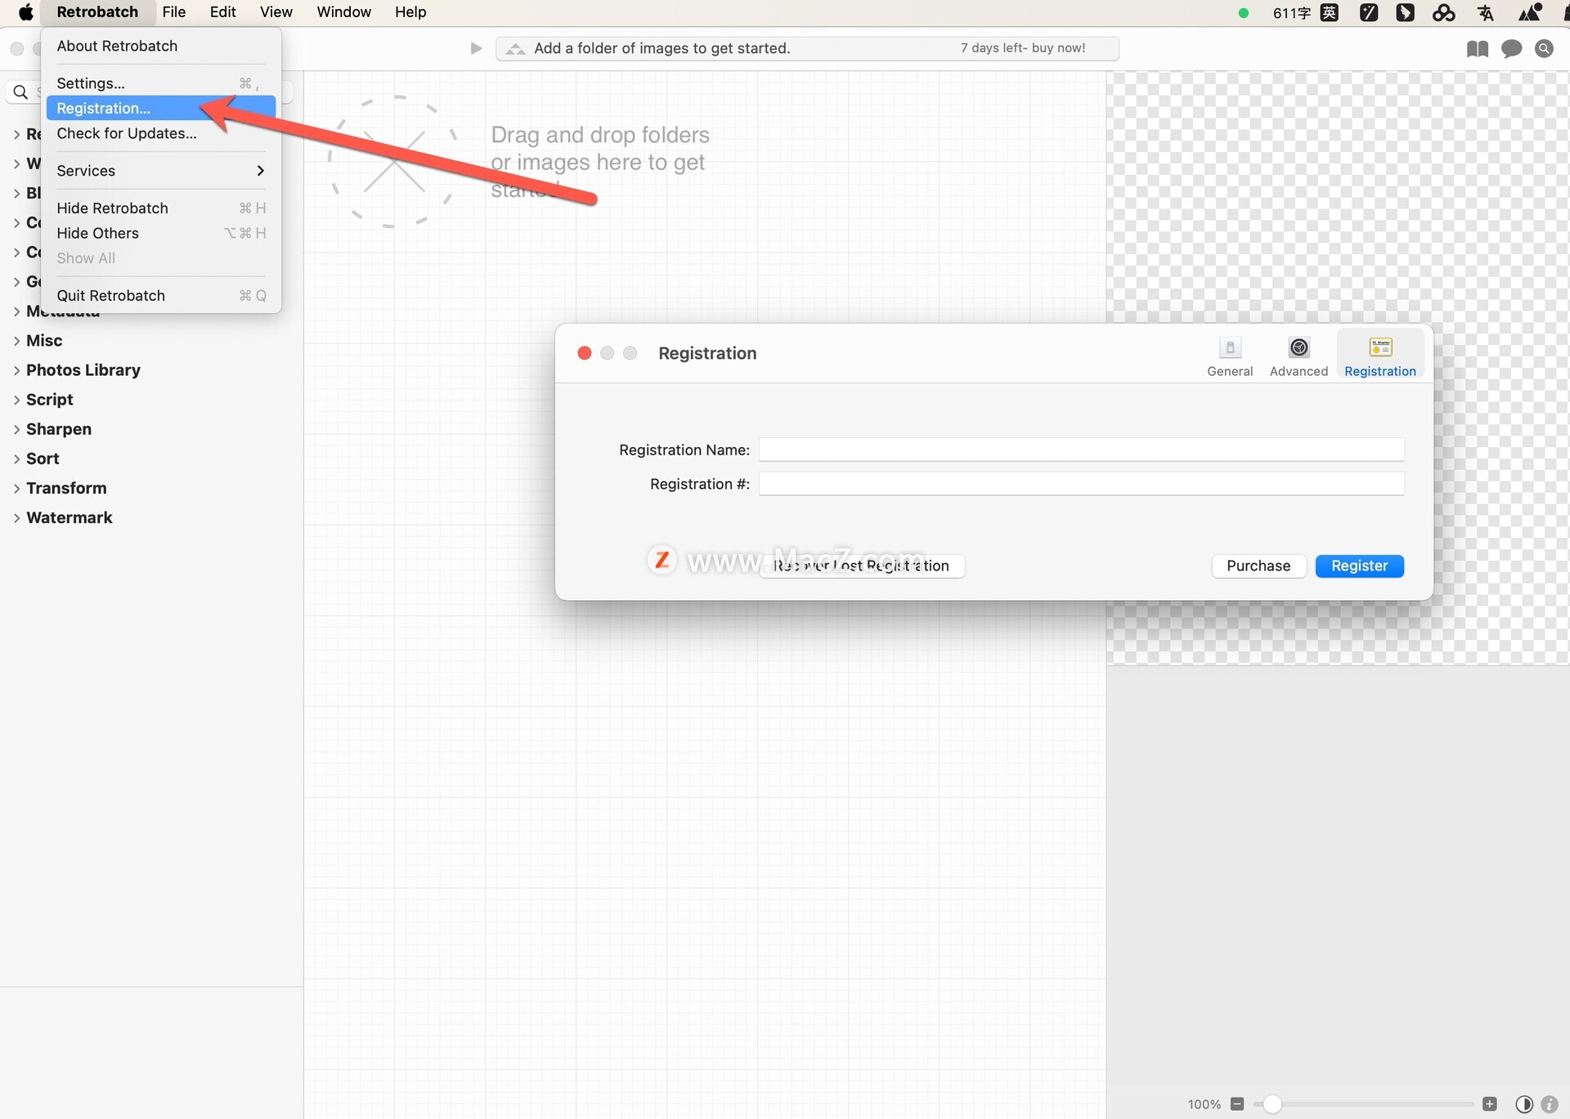Click Recover Lost Registration button

(x=862, y=566)
